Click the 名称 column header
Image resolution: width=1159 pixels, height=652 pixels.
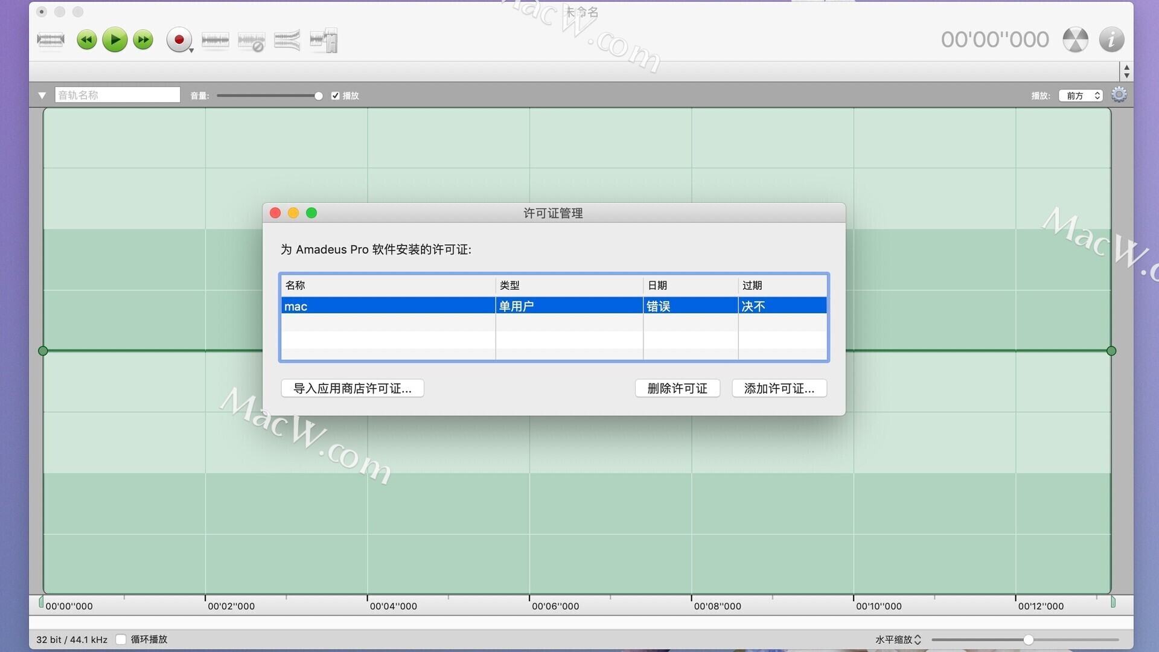[x=388, y=285]
